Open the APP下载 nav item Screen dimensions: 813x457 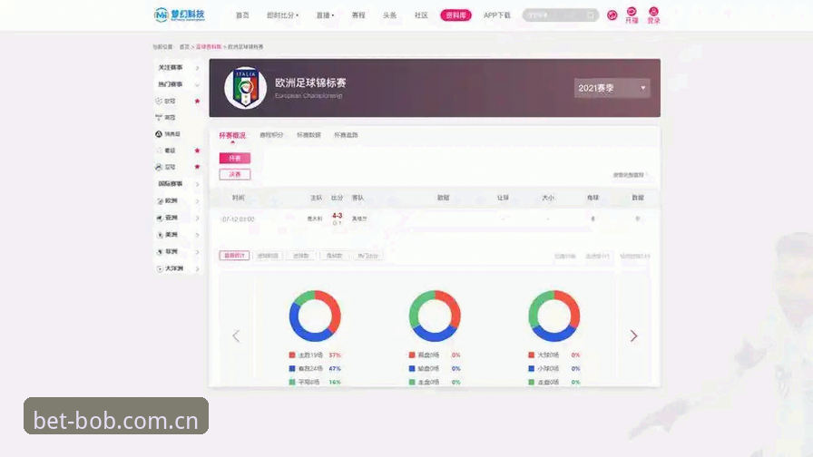coord(496,15)
